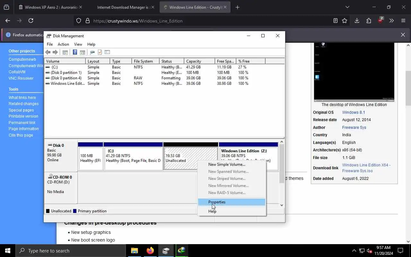Click the padlock site security icon
Viewport: 411px width, 257px height.
(87, 21)
